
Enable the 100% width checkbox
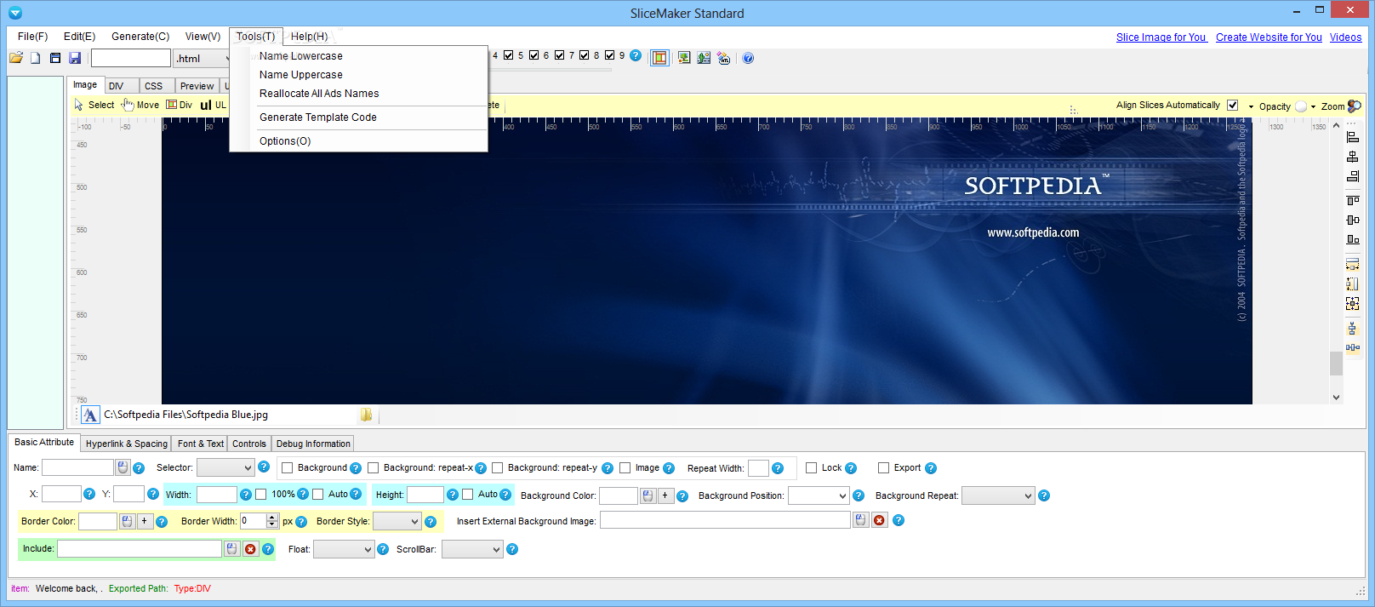[x=261, y=495]
